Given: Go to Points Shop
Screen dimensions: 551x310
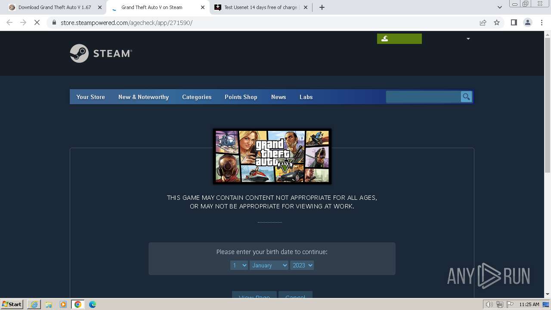Looking at the screenshot, I should coord(241,97).
